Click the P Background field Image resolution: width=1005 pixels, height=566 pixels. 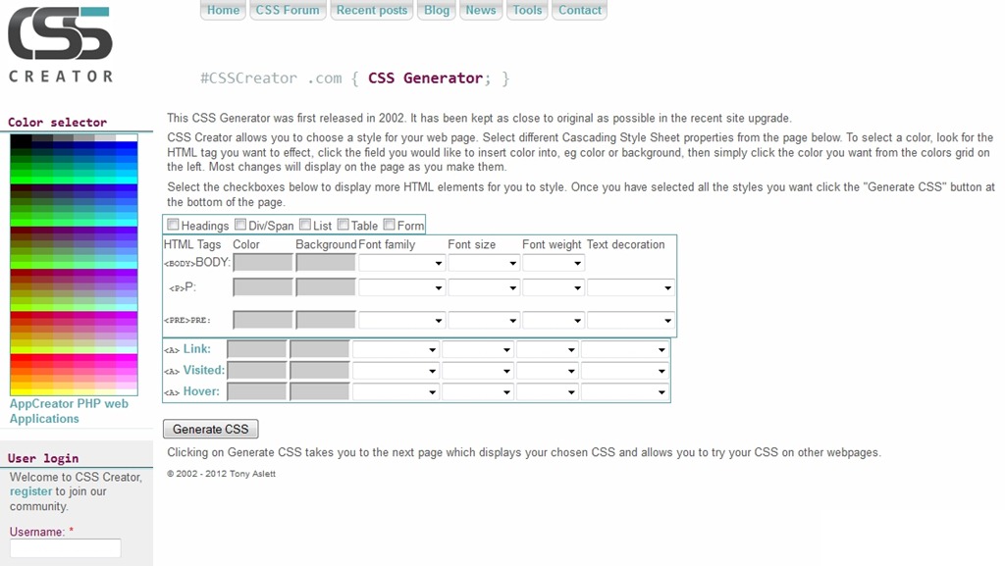point(326,287)
